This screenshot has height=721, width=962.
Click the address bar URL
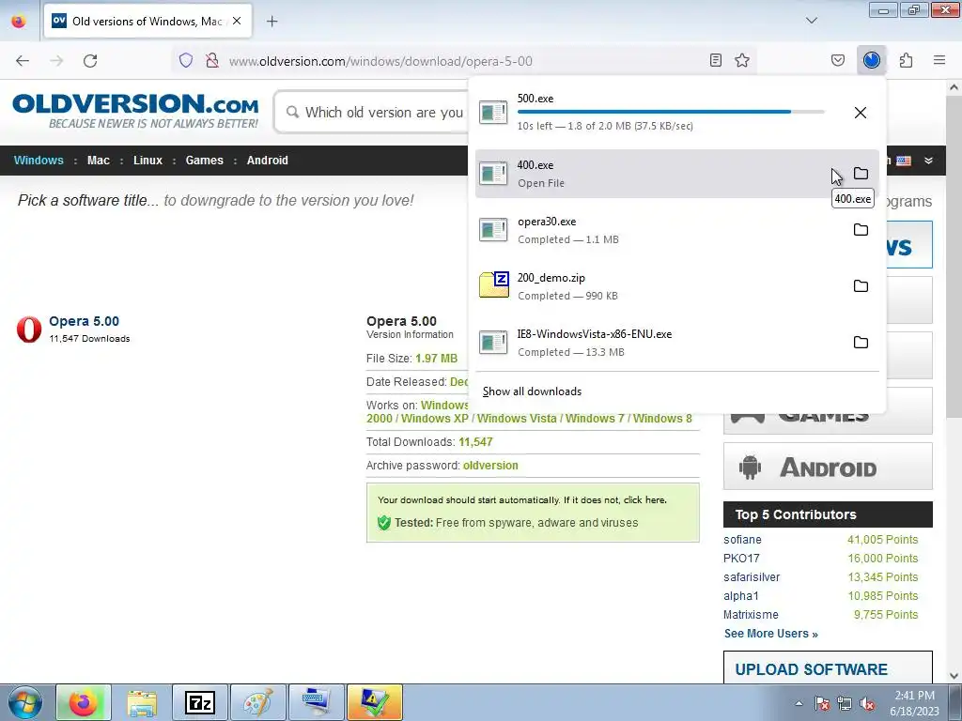[380, 61]
